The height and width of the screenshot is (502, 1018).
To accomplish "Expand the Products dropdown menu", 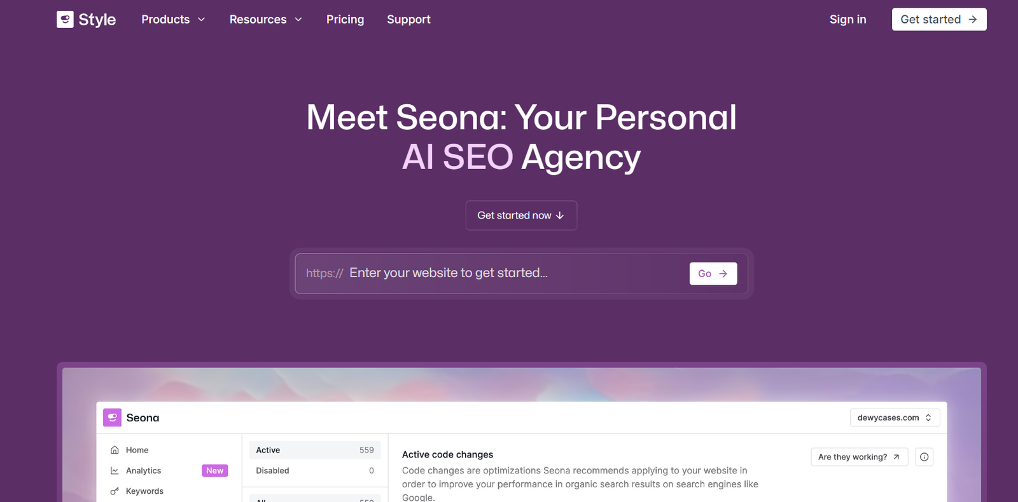I will click(173, 20).
